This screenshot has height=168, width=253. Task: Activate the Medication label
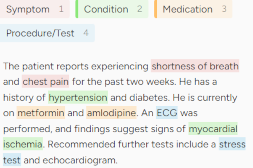188,9
